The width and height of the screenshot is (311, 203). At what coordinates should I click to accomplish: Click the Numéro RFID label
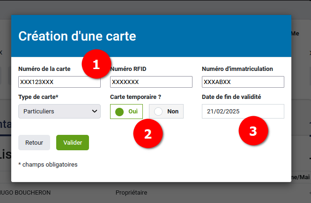[128, 69]
